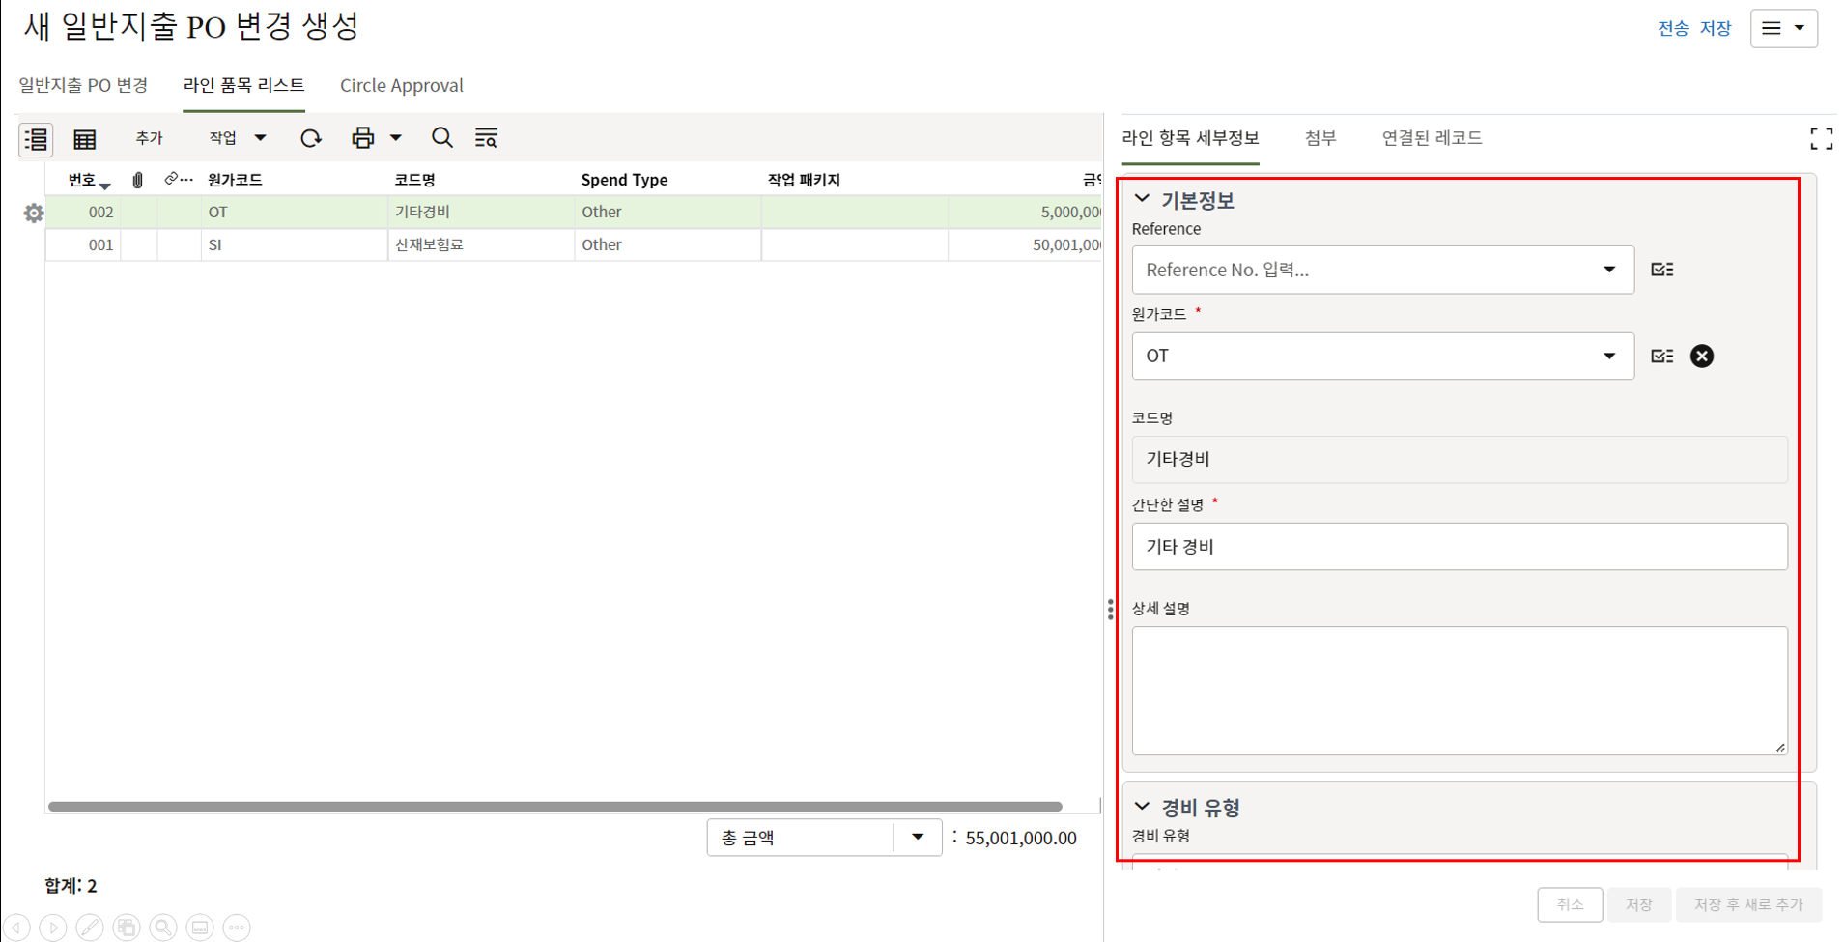Click the 추가 button in the toolbar
This screenshot has width=1845, height=942.
[x=149, y=138]
